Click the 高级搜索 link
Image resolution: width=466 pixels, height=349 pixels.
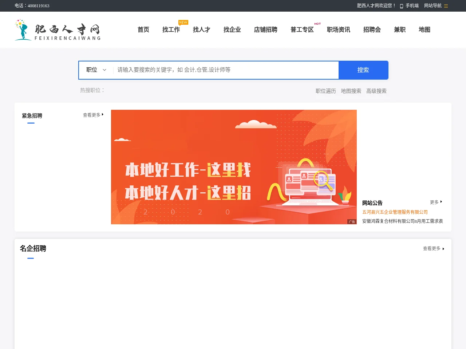coord(376,91)
